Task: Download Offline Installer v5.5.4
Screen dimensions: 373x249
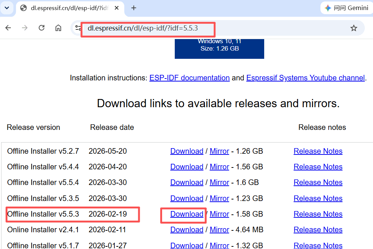Action: pyautogui.click(x=187, y=182)
